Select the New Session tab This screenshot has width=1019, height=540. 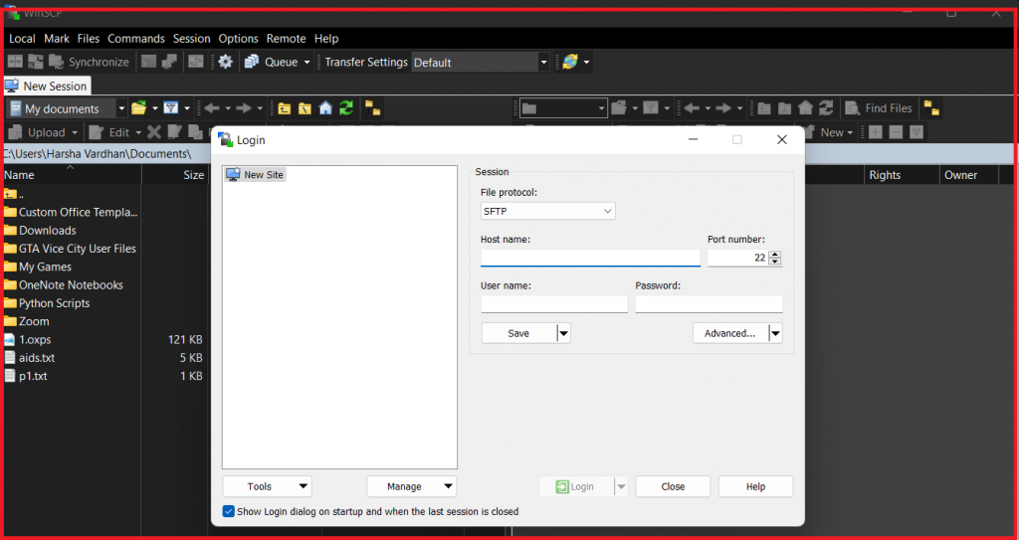pyautogui.click(x=48, y=87)
